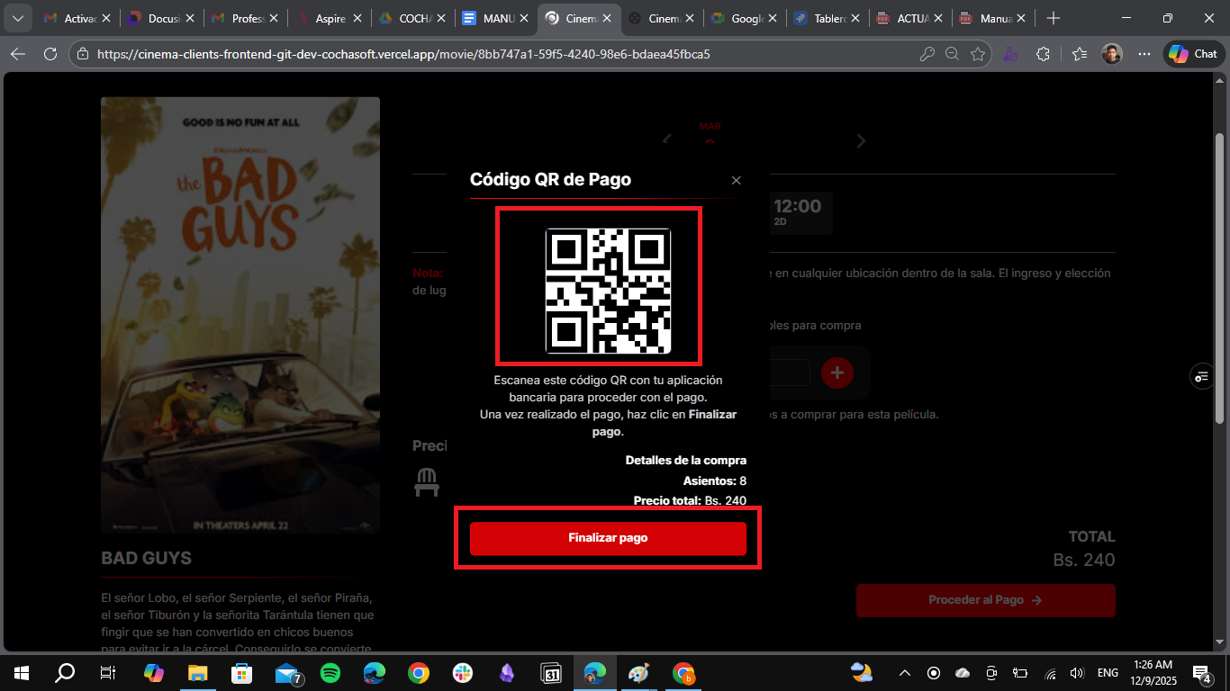The image size is (1230, 691).
Task: Open Copilot Chat in the browser toolbar
Action: pyautogui.click(x=1194, y=54)
